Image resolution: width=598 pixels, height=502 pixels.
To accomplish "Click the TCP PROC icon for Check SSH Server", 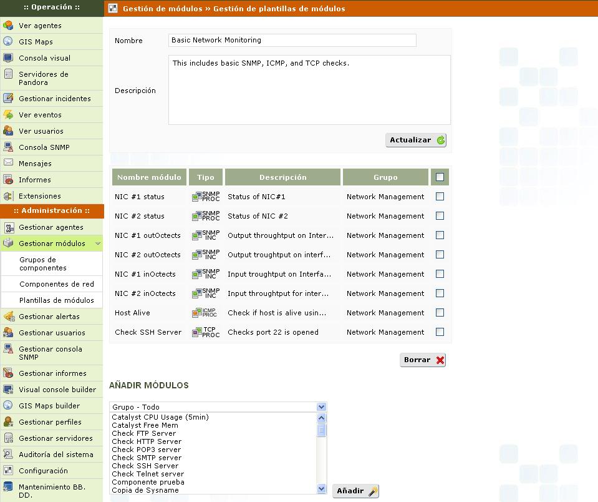I will 206,332.
